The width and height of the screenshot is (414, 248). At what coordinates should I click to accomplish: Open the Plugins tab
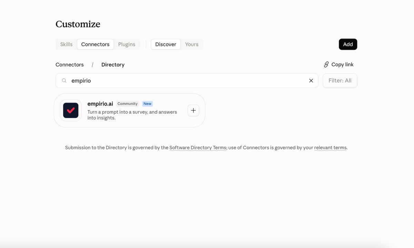click(x=127, y=44)
